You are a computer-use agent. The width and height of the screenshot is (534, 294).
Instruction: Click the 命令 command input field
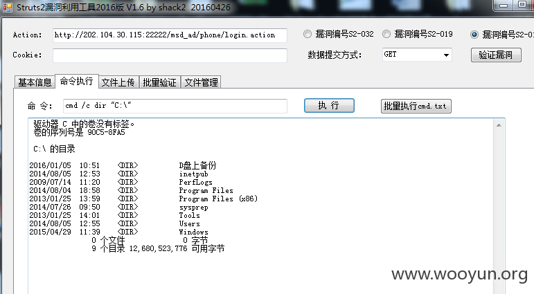pyautogui.click(x=175, y=106)
